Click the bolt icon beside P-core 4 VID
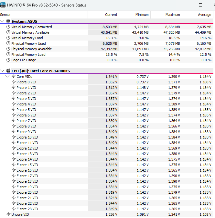Screen dimensions: 215x218 [14, 104]
